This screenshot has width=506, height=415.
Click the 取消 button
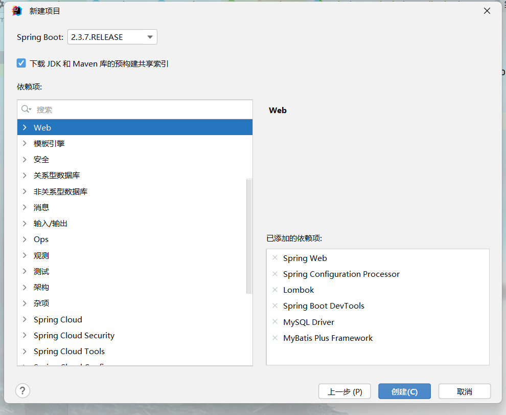pos(465,391)
